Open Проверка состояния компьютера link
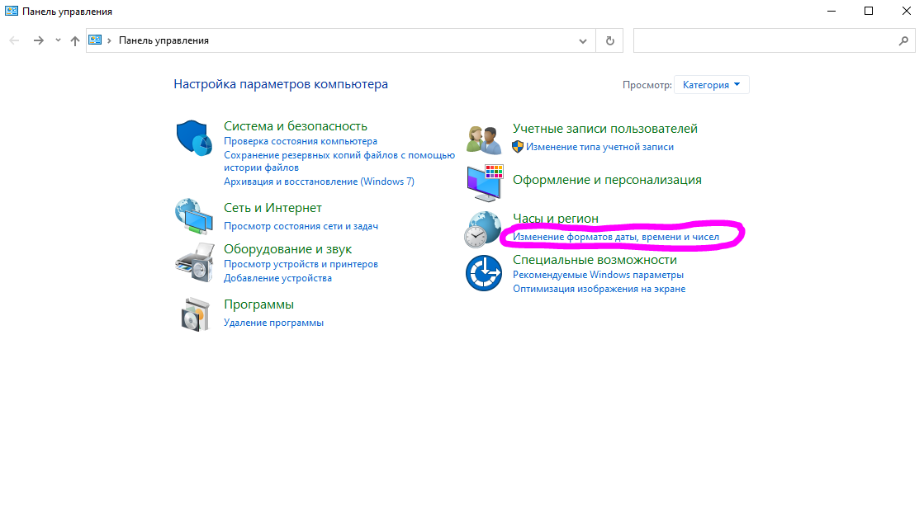Screen dimensions: 924x519 301,141
